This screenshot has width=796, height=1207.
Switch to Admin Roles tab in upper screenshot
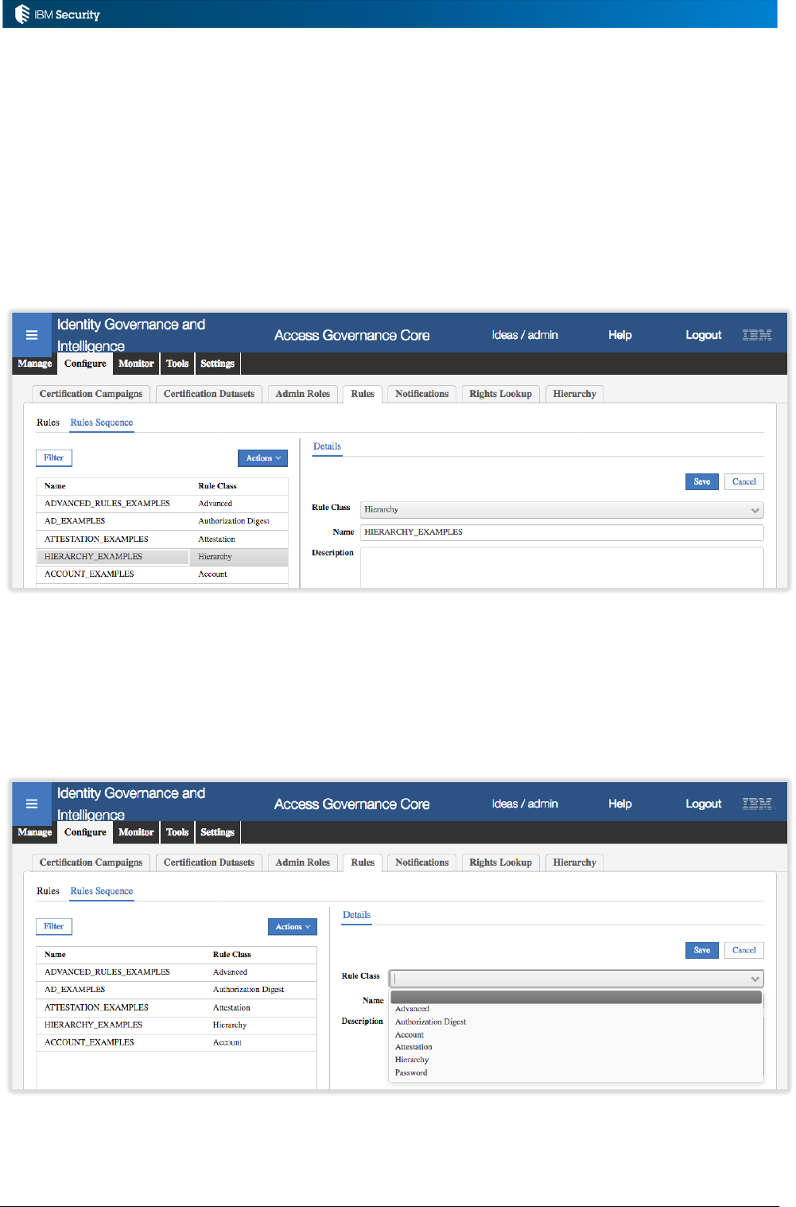pos(303,394)
